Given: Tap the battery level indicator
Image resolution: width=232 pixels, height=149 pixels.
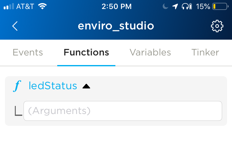Looking at the screenshot, I should [x=220, y=7].
